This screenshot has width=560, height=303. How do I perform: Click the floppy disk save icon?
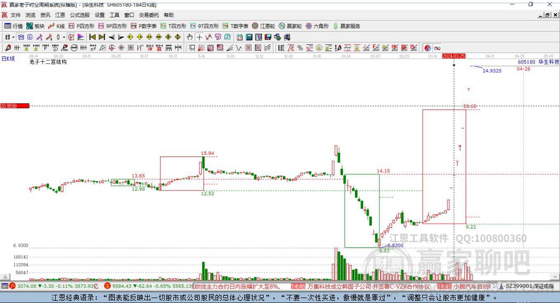268,37
